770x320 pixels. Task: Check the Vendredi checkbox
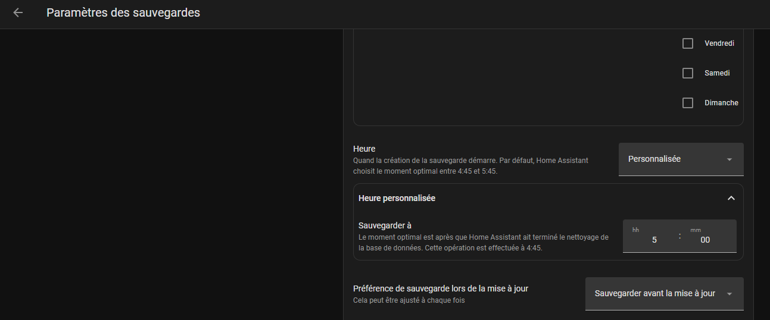688,43
